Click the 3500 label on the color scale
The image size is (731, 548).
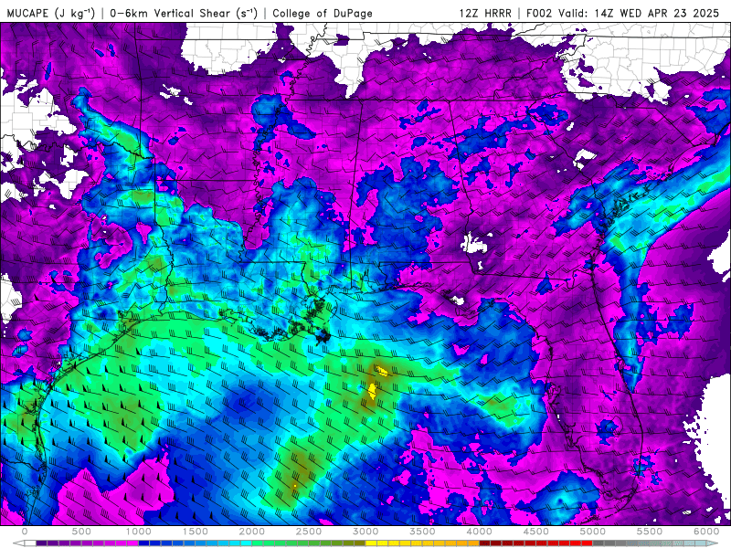click(x=422, y=532)
